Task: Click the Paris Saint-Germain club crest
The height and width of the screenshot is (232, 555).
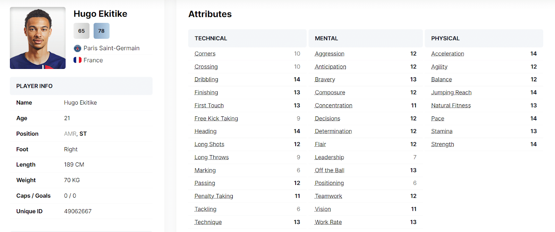Action: coord(78,48)
